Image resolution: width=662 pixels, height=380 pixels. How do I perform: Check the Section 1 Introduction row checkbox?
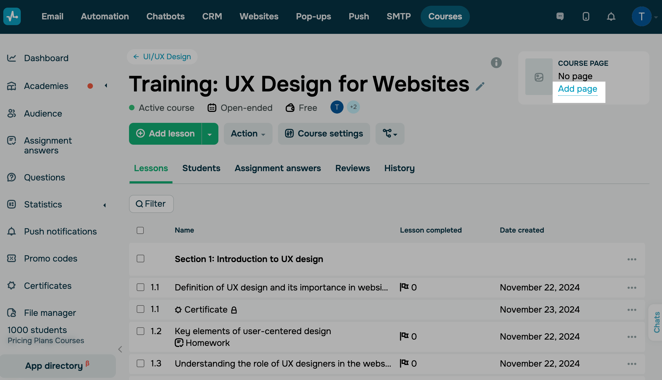point(140,259)
